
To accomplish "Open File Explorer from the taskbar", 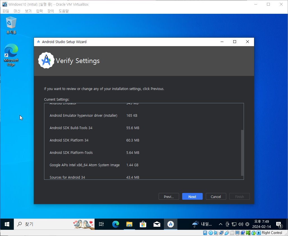I will click(x=129, y=224).
